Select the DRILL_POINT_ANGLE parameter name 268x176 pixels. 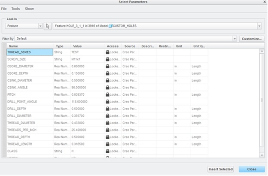point(22,102)
